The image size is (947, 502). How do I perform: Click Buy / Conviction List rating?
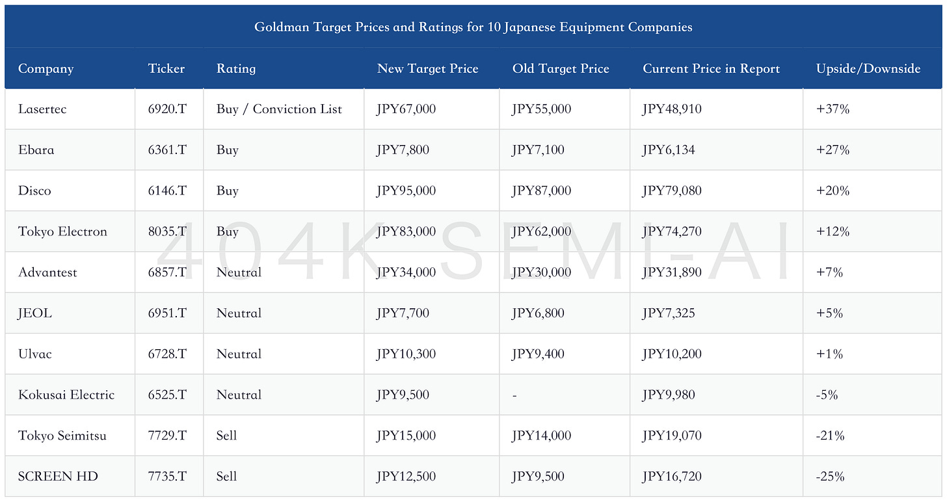click(279, 109)
